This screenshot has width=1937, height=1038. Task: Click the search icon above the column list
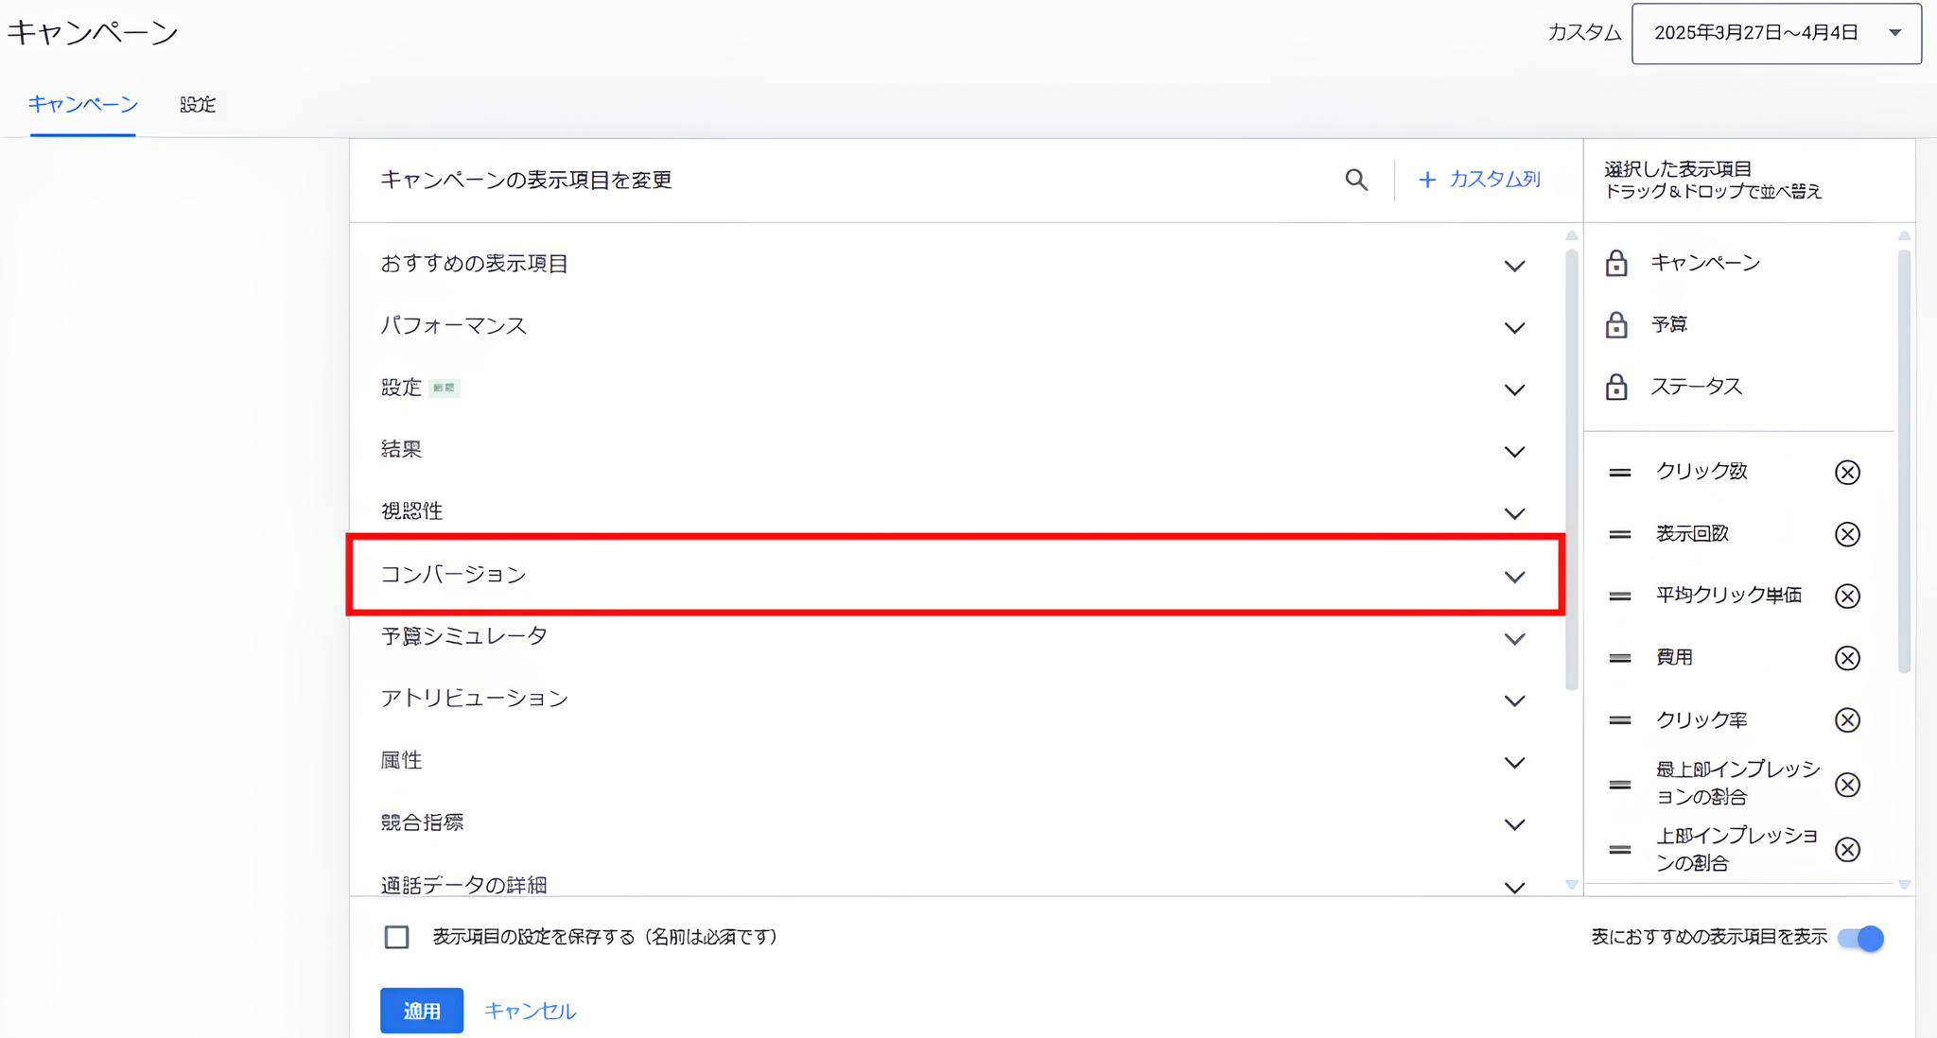pyautogui.click(x=1356, y=180)
